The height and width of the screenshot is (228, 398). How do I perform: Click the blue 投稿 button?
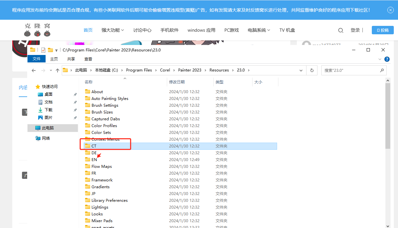[382, 30]
